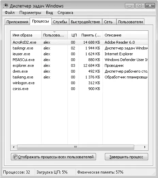
Task: Close the Диспетчер задач window
Action: (x=150, y=6)
